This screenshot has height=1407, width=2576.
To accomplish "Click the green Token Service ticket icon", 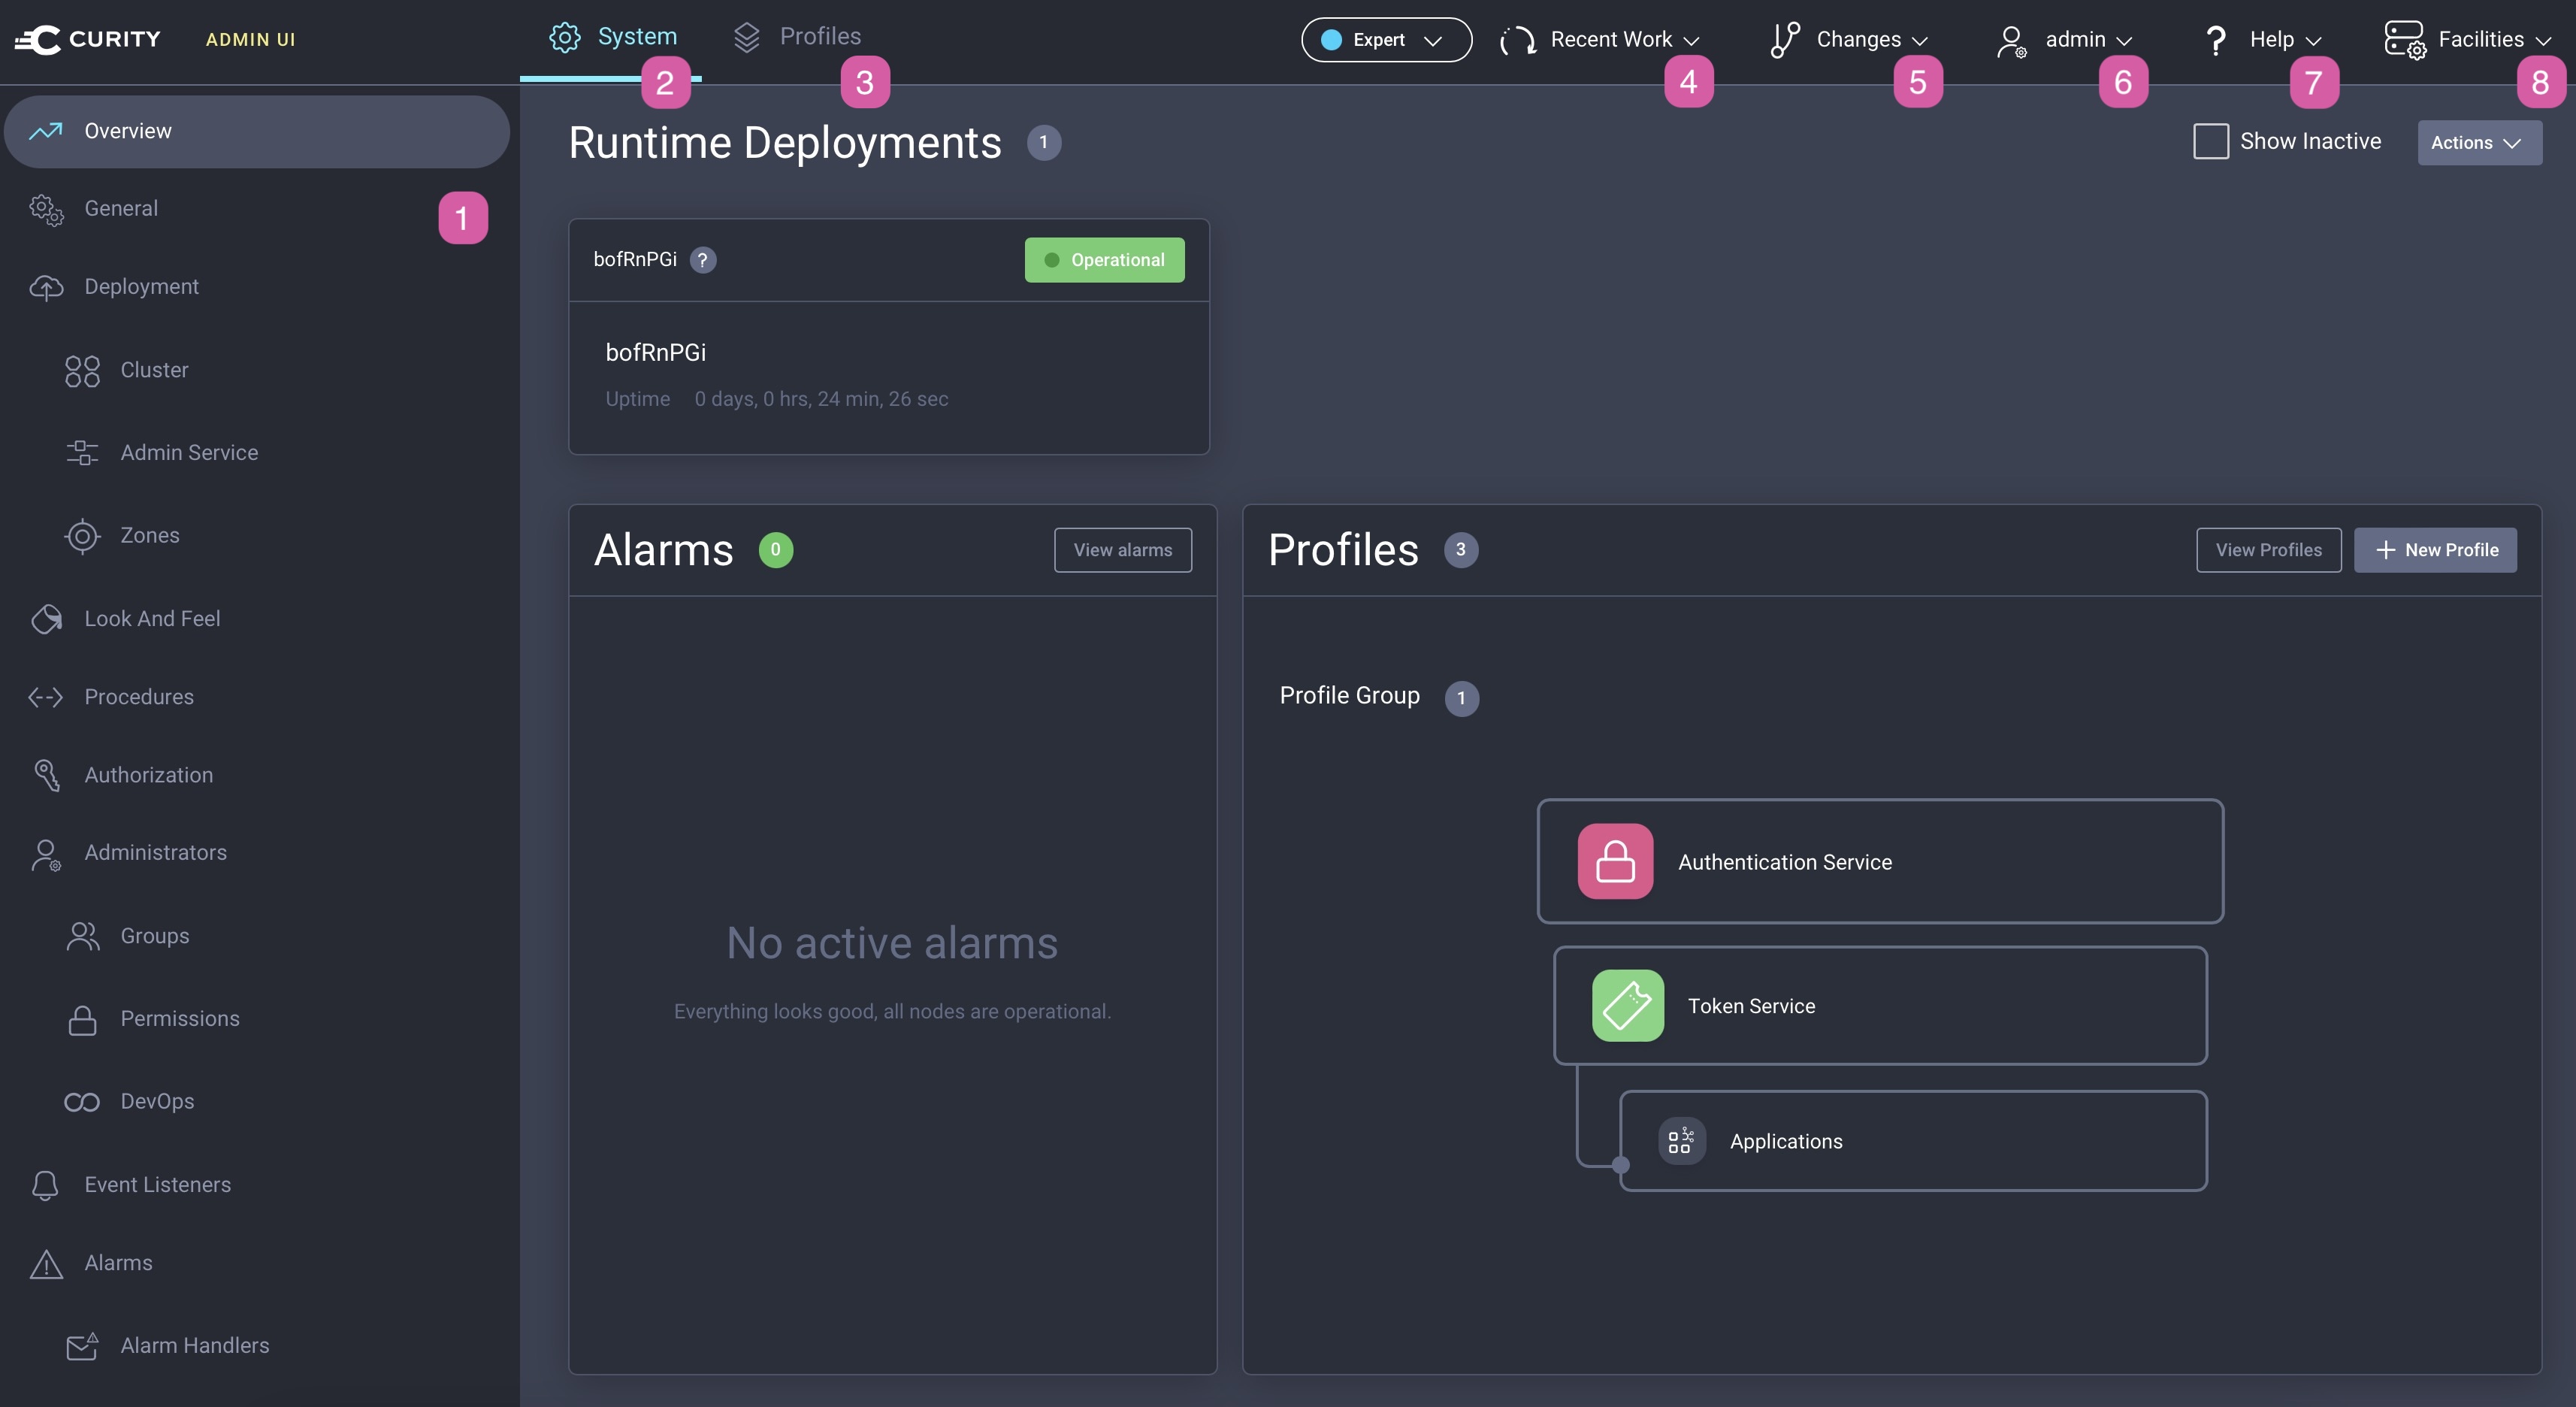I will point(1628,1005).
